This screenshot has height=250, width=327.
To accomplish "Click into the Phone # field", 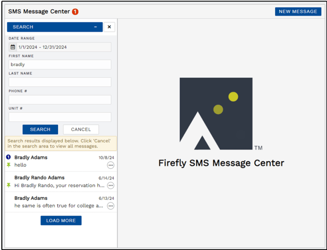I will (x=60, y=100).
